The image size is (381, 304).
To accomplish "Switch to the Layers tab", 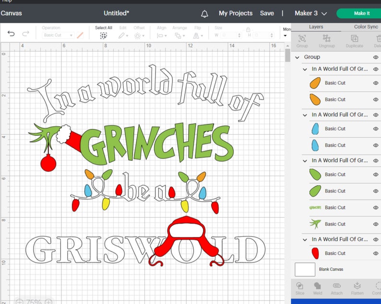I will click(316, 27).
